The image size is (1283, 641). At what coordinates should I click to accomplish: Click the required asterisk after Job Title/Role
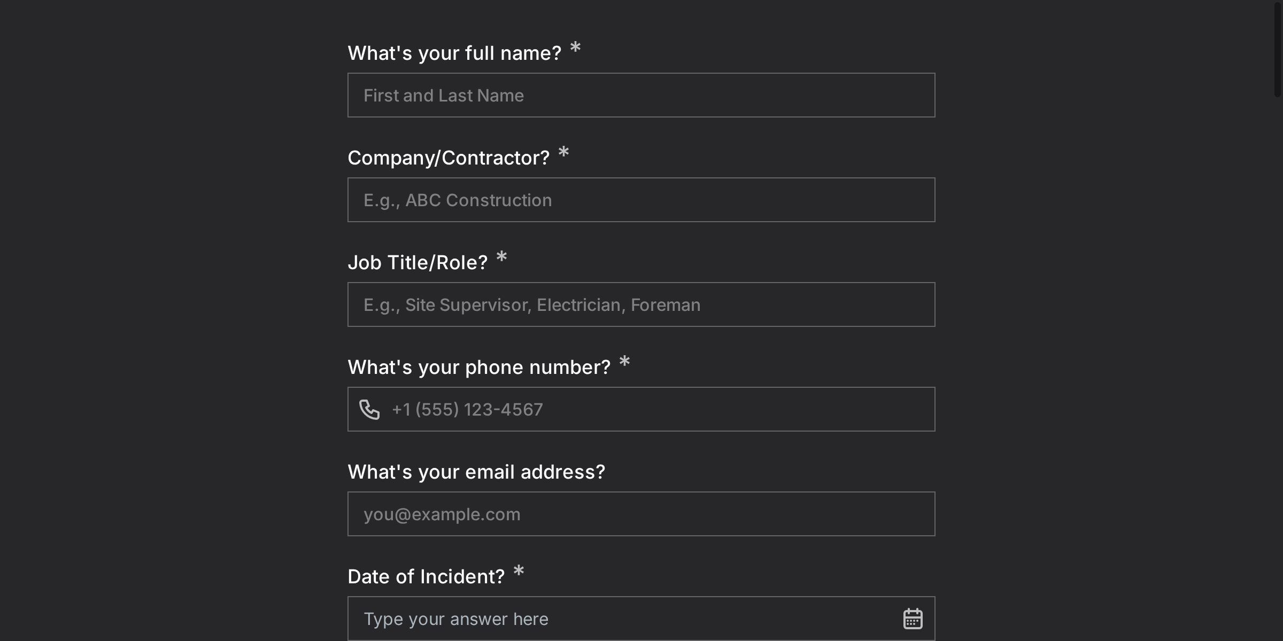pyautogui.click(x=501, y=257)
